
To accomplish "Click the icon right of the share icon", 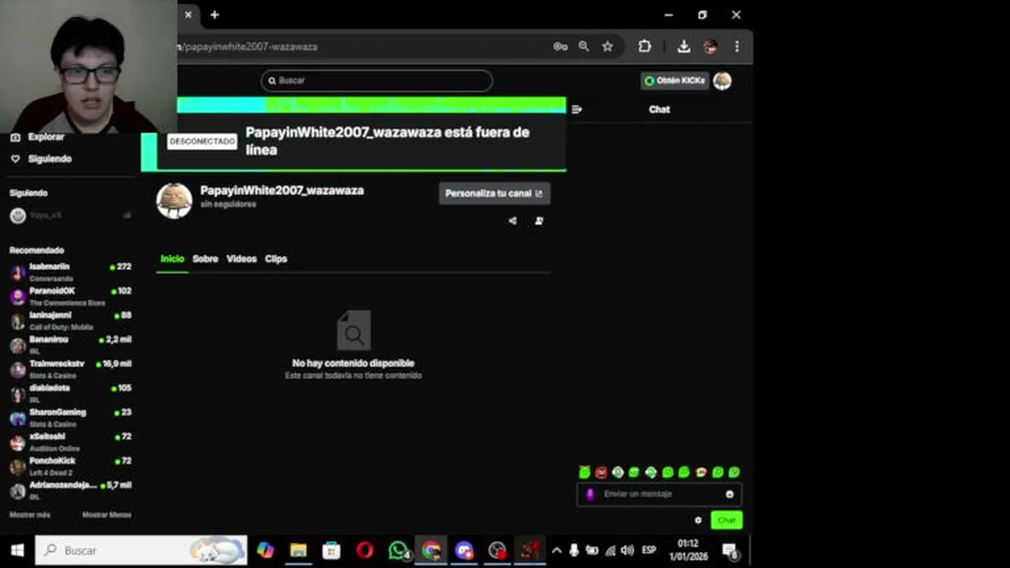I will coord(539,221).
